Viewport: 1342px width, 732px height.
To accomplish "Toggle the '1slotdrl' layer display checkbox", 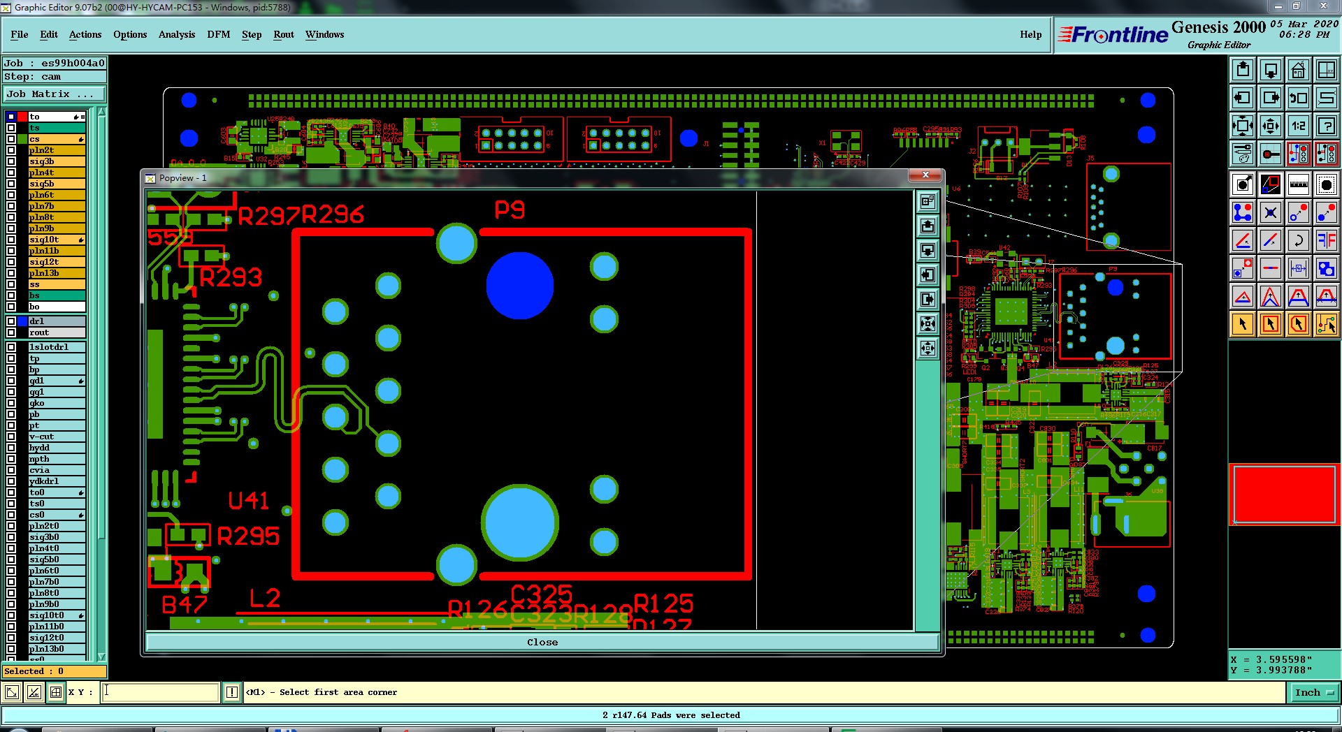I will [11, 347].
